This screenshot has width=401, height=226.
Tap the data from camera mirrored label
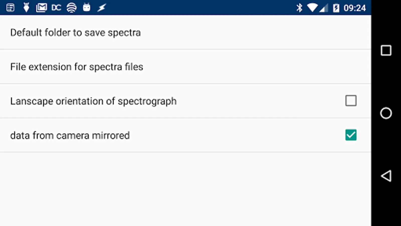70,136
